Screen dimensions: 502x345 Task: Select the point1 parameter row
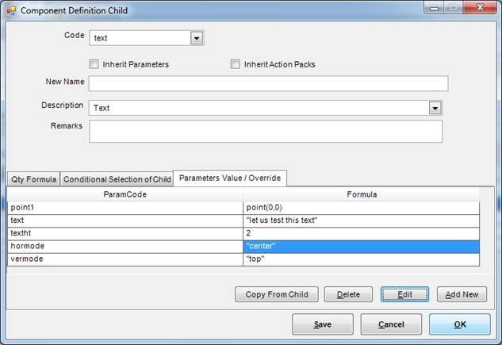[x=125, y=207]
